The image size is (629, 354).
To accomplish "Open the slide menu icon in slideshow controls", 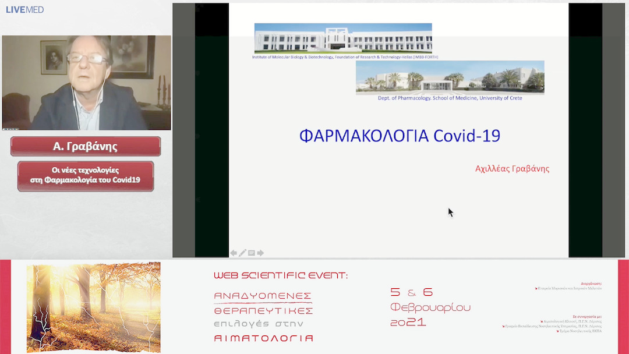I will [x=252, y=253].
